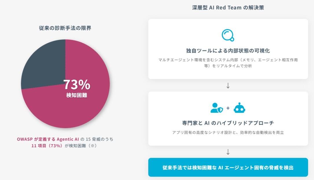Click the magnifying glass visualization icon
The image size is (314, 180).
coord(228,35)
